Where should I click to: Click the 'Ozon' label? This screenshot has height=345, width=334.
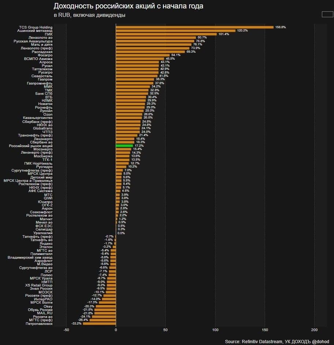coord(48,115)
